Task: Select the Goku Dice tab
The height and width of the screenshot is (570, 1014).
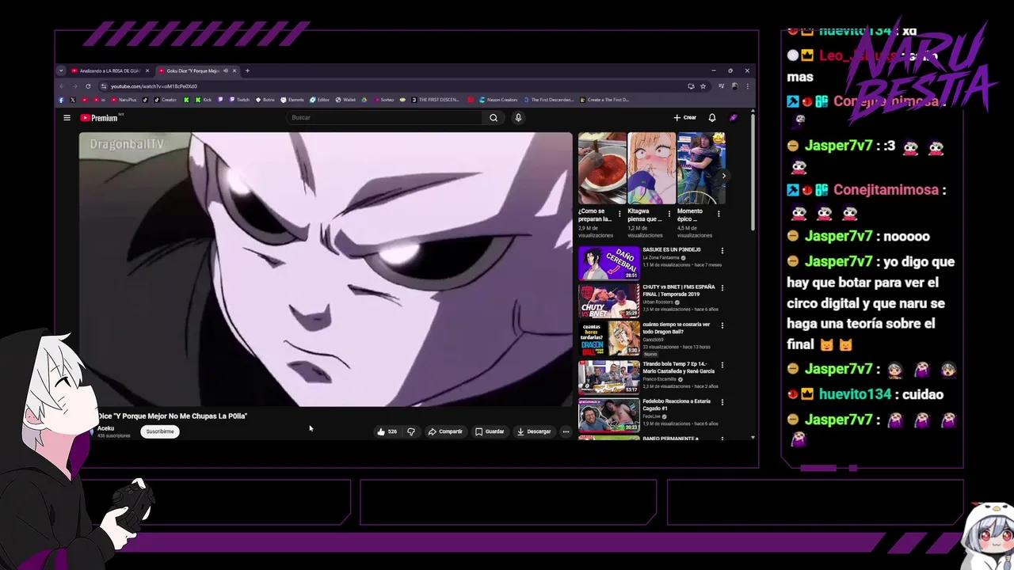Action: (198, 70)
